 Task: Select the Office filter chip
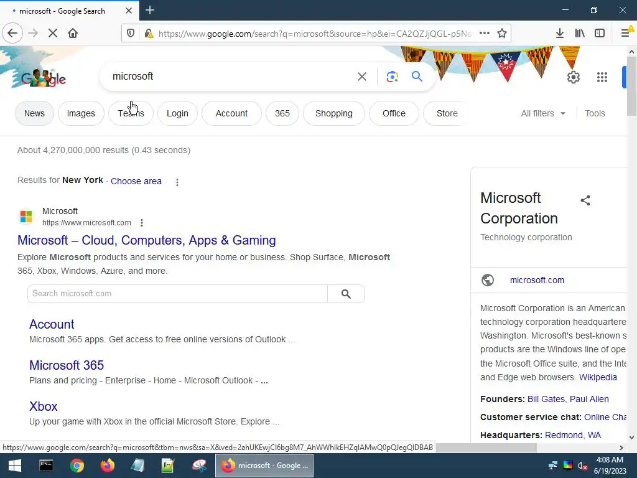(x=394, y=113)
